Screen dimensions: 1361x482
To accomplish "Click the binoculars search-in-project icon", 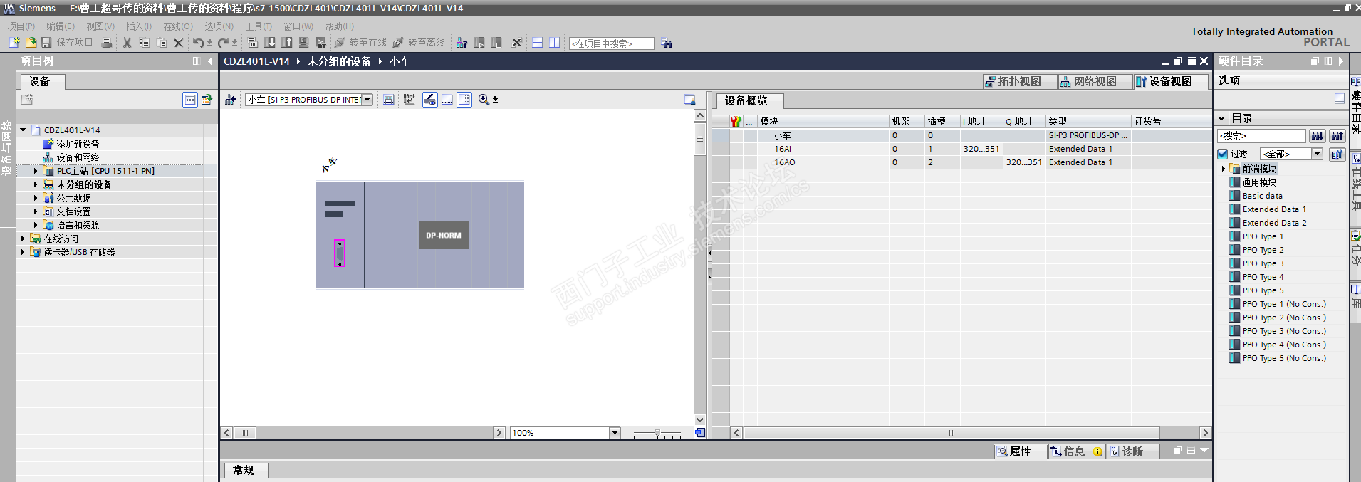I will [666, 43].
